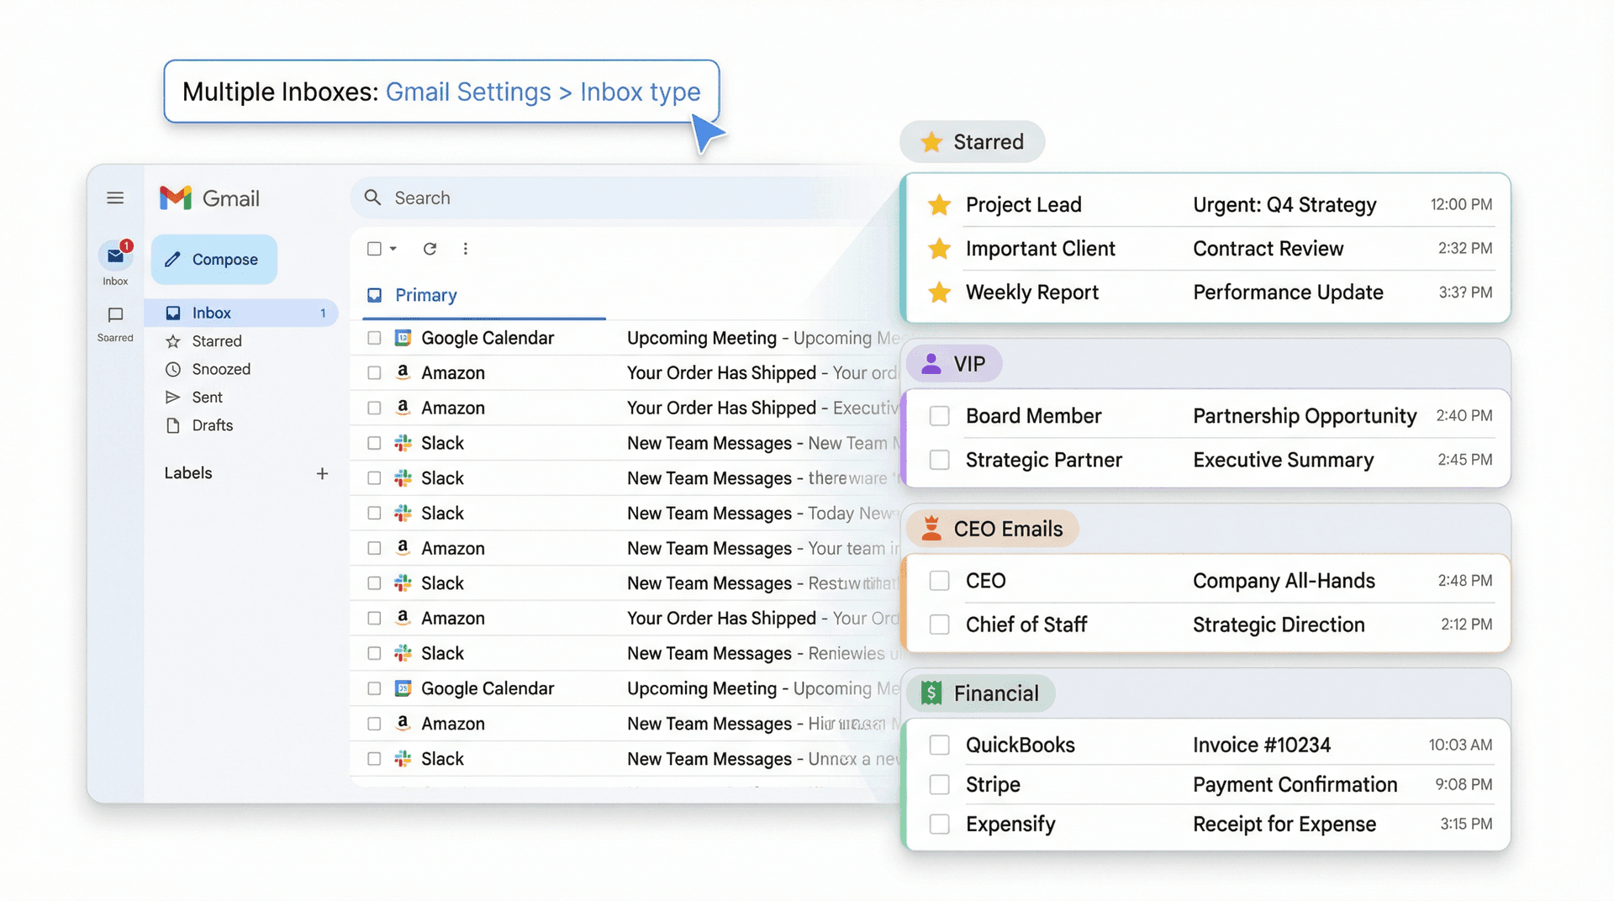
Task: Refresh the inbox list
Action: click(x=430, y=249)
